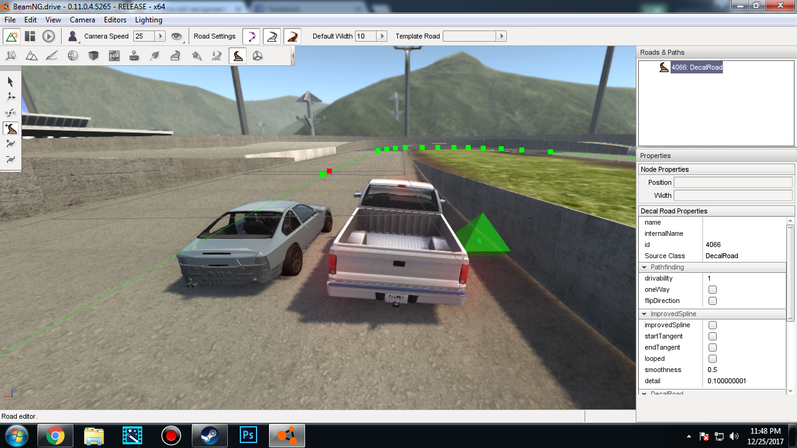Open the File menu

[x=10, y=20]
